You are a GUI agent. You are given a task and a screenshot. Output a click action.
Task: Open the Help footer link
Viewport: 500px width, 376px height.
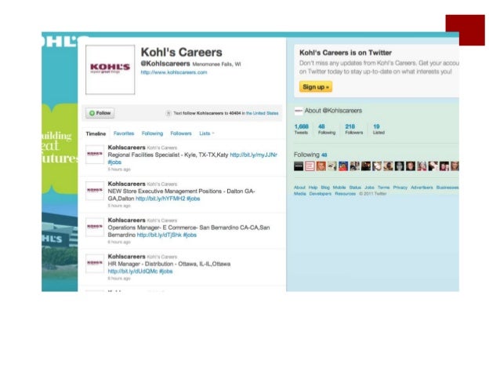coord(313,188)
